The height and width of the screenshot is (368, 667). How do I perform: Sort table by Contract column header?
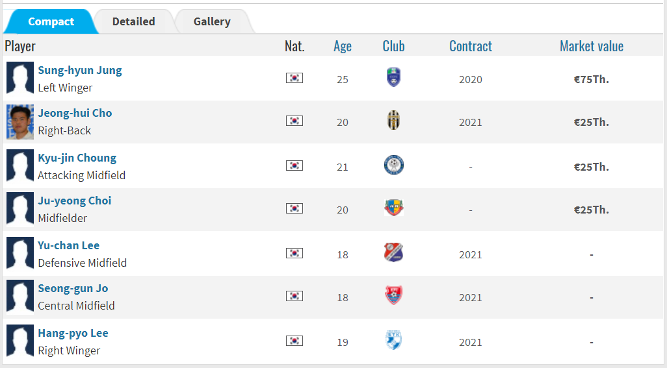click(x=470, y=46)
